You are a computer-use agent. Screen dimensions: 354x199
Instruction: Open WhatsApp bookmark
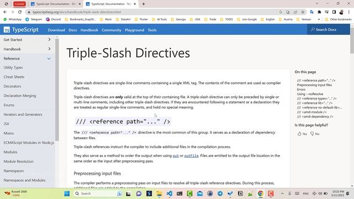pos(13,19)
